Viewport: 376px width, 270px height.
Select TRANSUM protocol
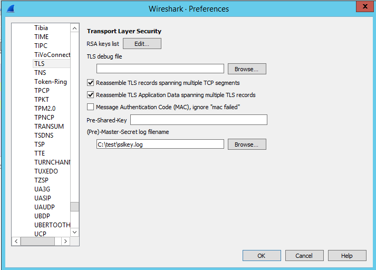(49, 127)
